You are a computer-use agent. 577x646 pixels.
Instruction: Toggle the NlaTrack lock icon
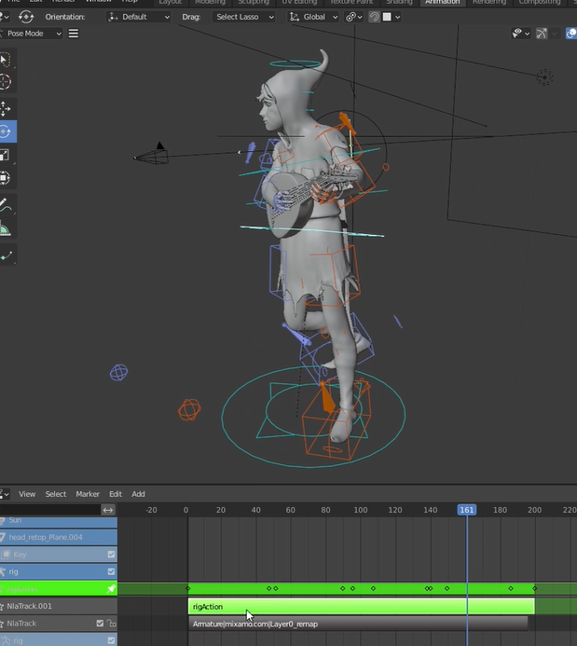[111, 623]
